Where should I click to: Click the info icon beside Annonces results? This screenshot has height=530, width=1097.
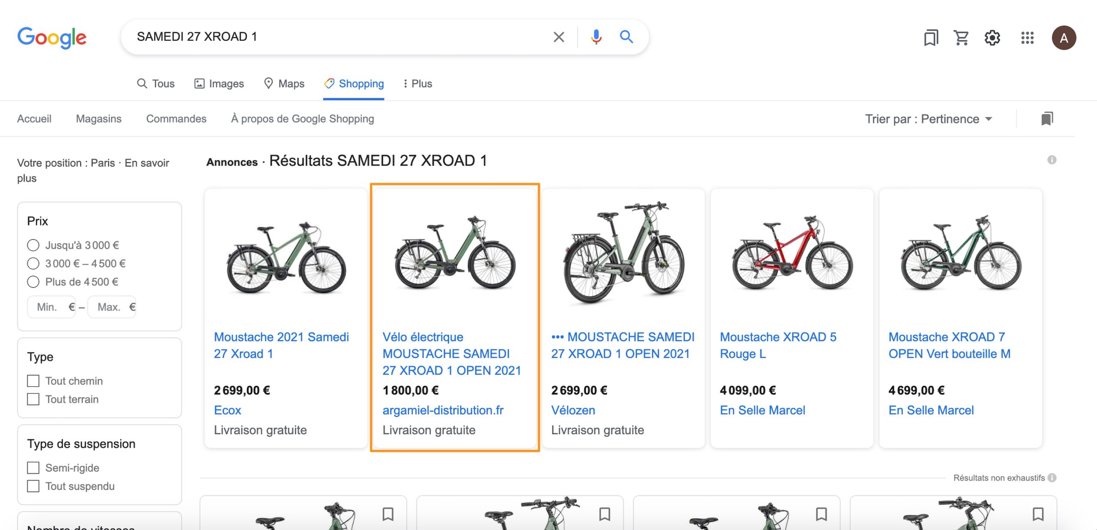(x=1052, y=160)
